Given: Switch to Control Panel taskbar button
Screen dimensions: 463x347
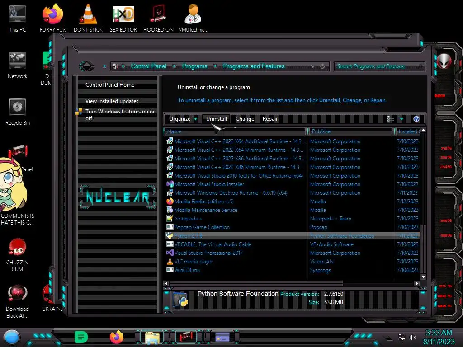Looking at the screenshot, I should coord(187,337).
